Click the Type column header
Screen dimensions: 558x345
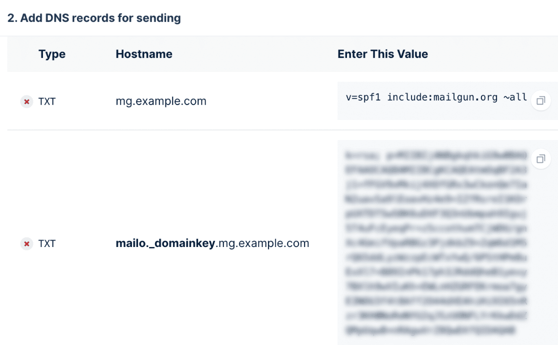[52, 54]
